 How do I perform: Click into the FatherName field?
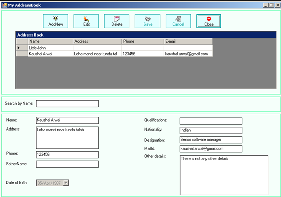click(67, 164)
